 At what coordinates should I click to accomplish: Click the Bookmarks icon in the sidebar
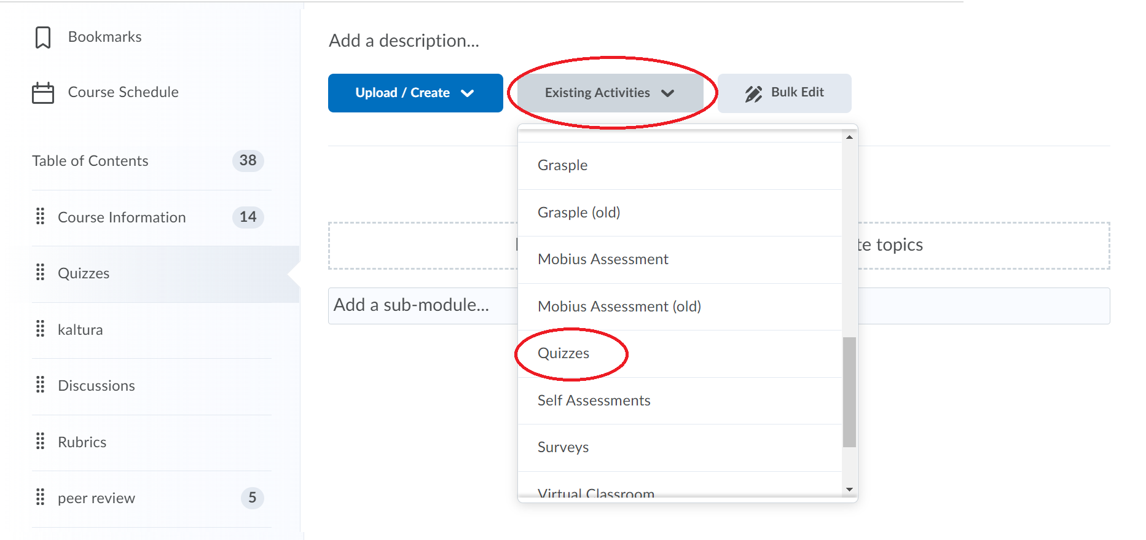click(x=42, y=36)
